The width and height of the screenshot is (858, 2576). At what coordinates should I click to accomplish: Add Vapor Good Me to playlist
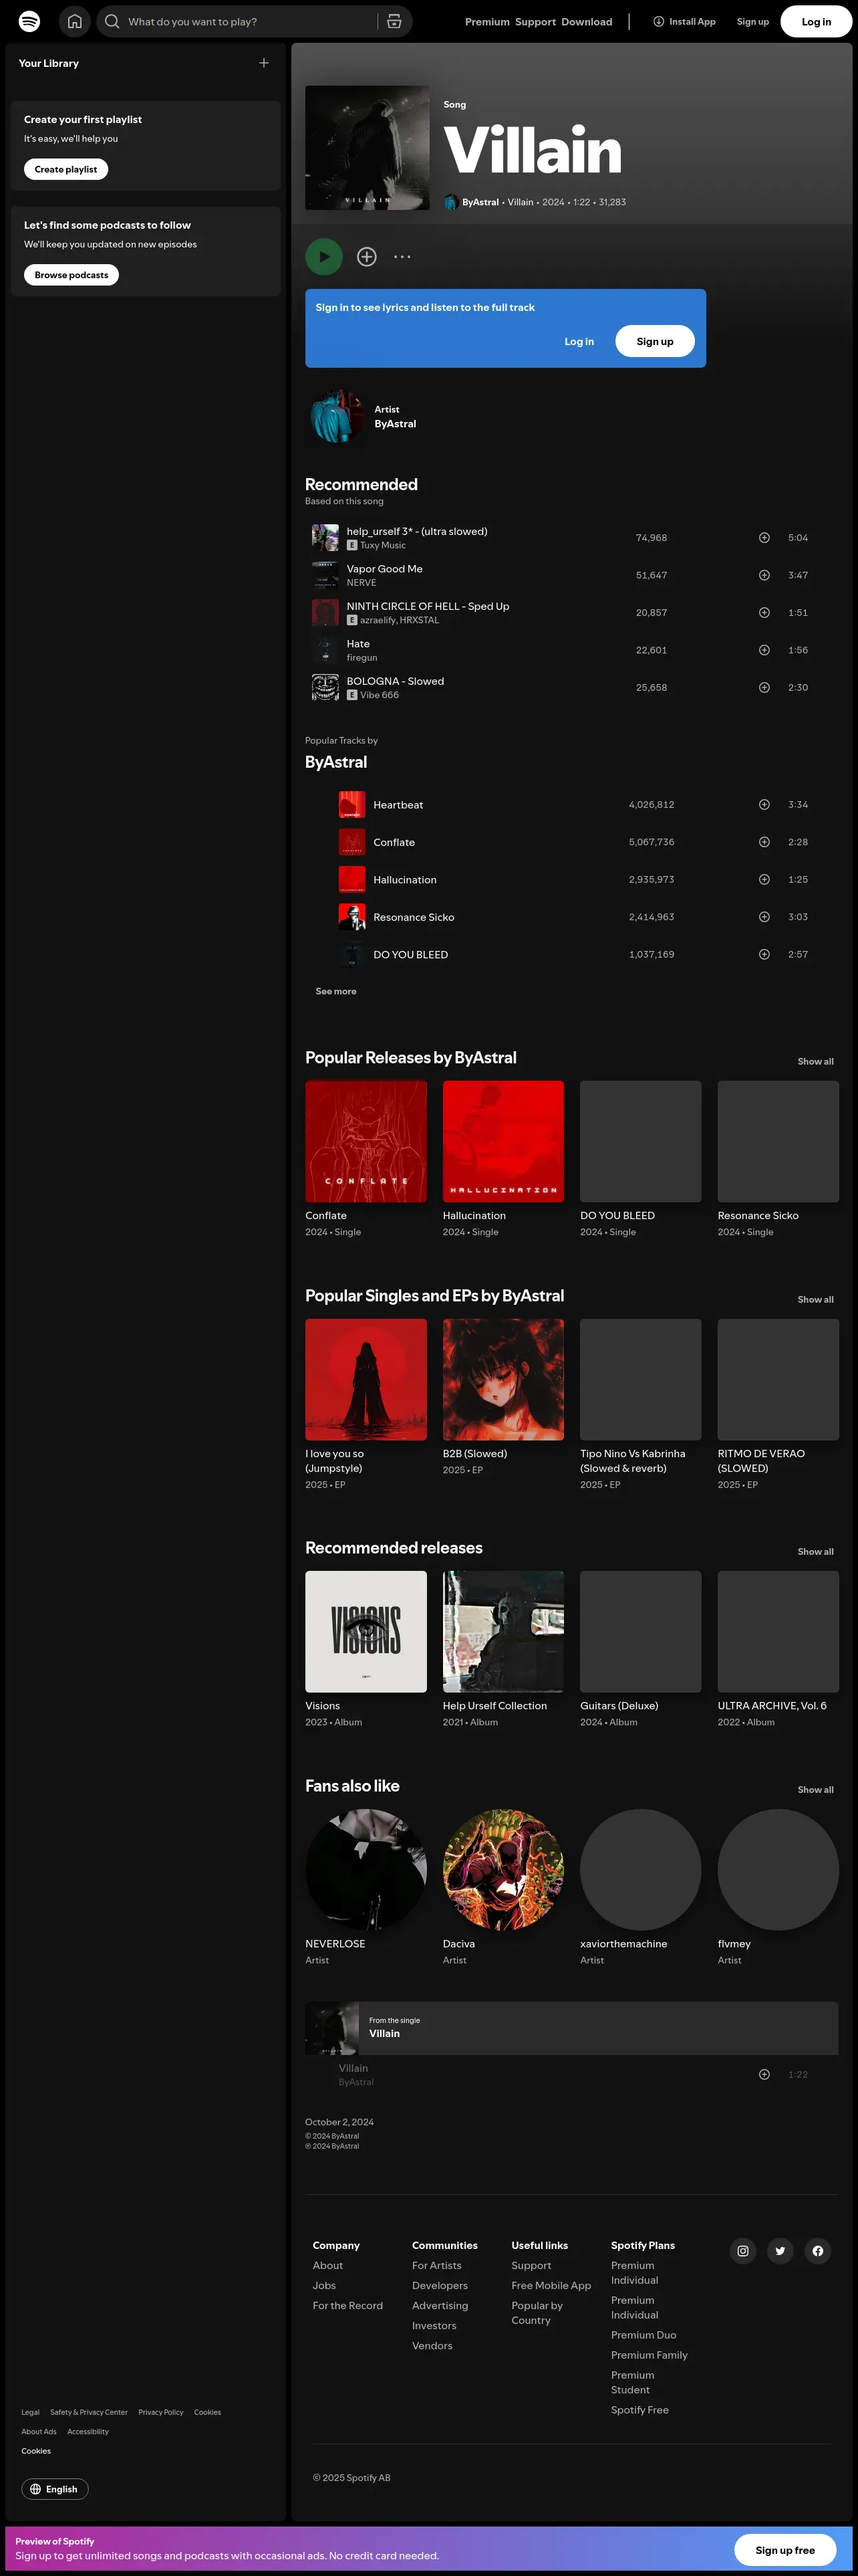tap(764, 575)
